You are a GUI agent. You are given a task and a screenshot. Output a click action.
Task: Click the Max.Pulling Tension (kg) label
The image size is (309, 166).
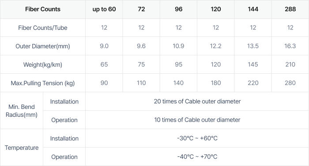(43, 83)
